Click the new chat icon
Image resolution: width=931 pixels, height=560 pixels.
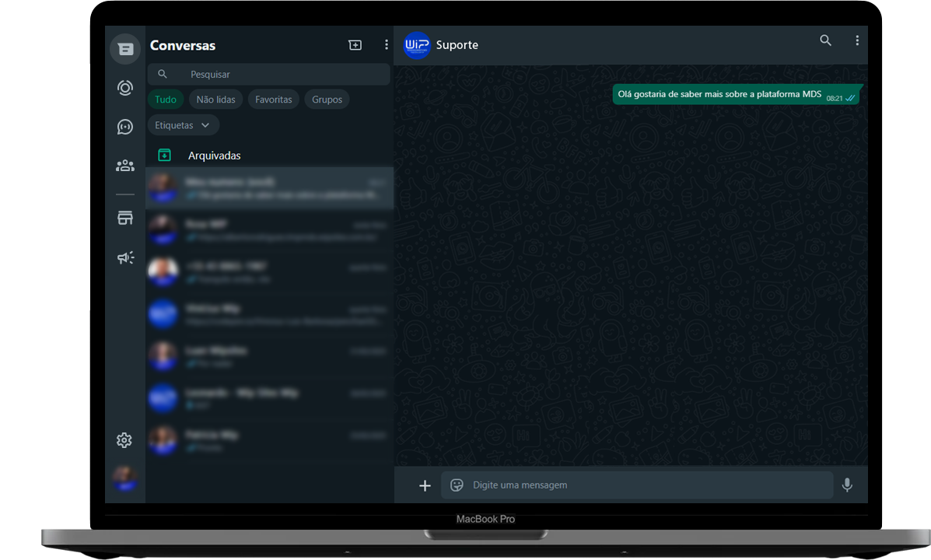[355, 45]
